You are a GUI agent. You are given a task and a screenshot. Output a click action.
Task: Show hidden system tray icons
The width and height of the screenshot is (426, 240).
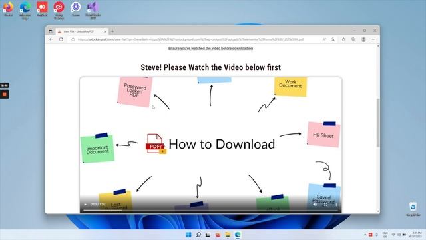point(365,235)
